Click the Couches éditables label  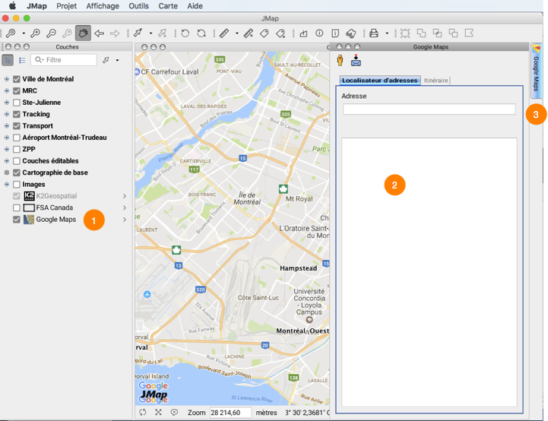(x=50, y=161)
